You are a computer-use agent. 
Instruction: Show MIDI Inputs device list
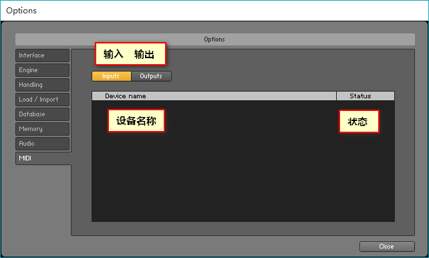112,76
